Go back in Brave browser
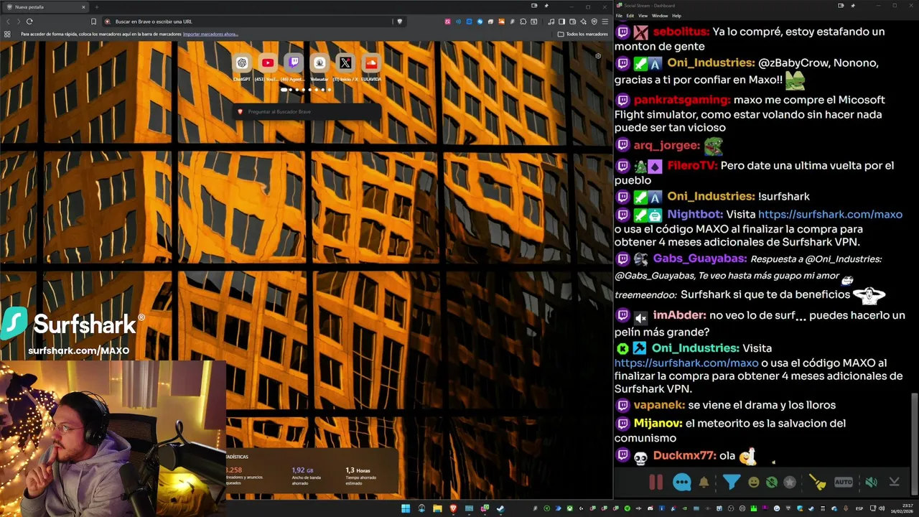Image resolution: width=919 pixels, height=517 pixels. (x=8, y=22)
